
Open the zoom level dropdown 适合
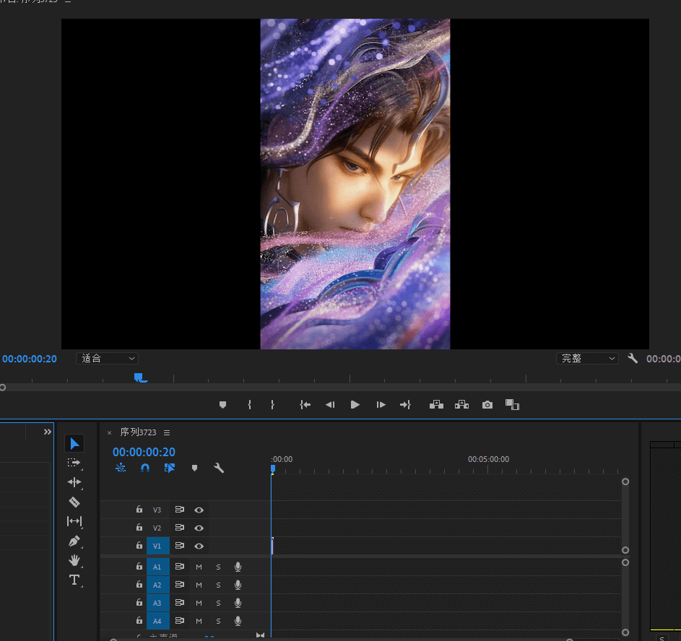click(107, 358)
